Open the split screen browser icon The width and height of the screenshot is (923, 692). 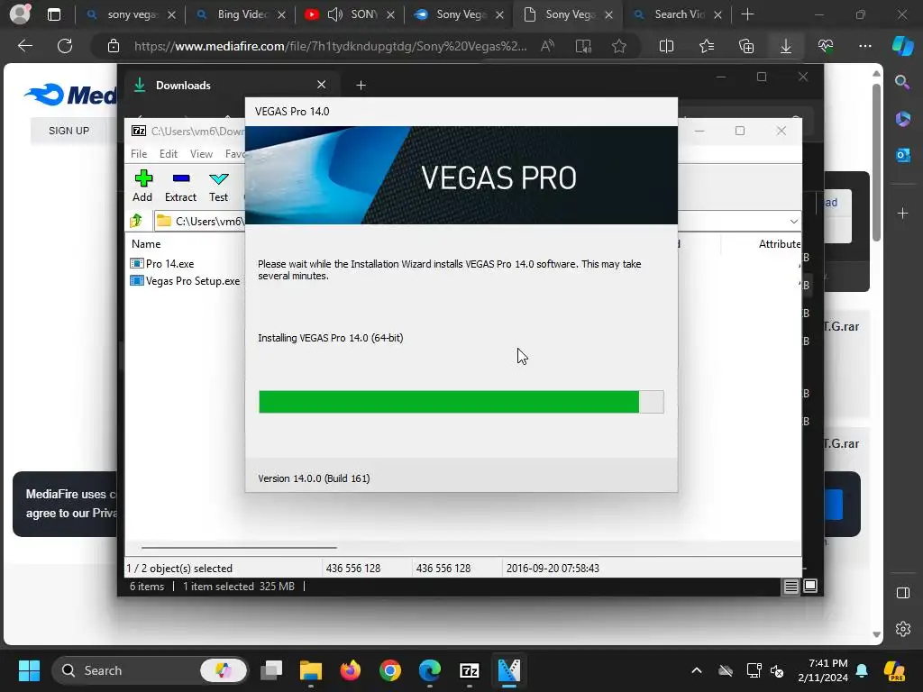point(666,46)
